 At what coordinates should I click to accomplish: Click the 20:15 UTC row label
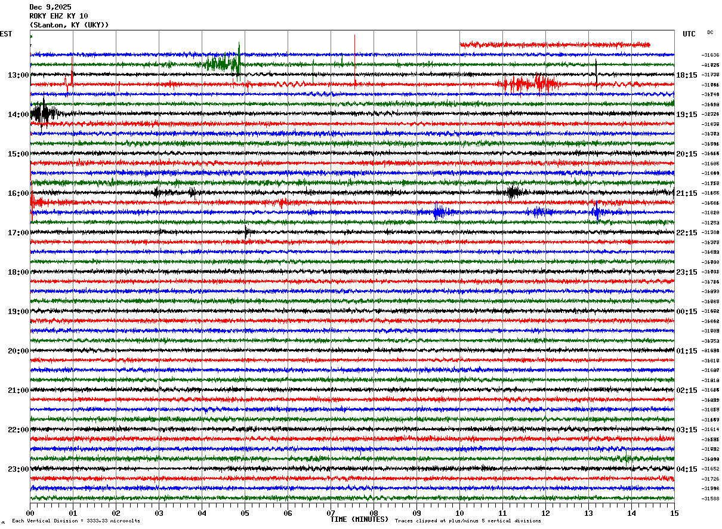point(686,154)
